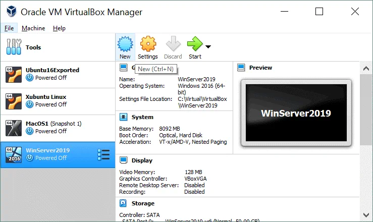The width and height of the screenshot is (373, 222).
Task: Open Settings with the gear icon
Action: coord(148,44)
